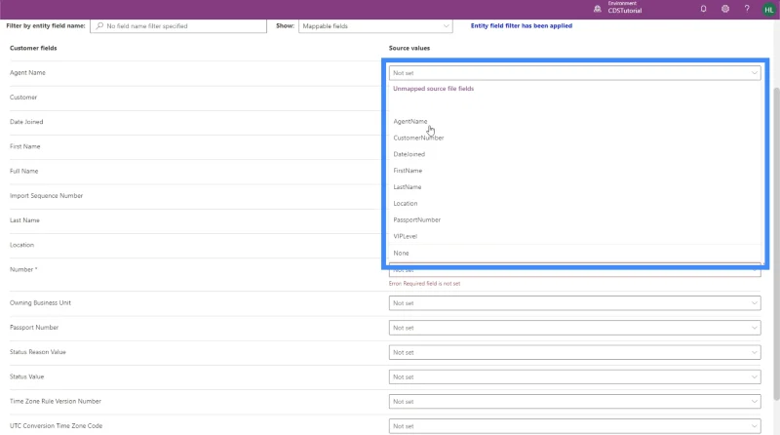Click the 'Number *' required field label

tap(23, 270)
